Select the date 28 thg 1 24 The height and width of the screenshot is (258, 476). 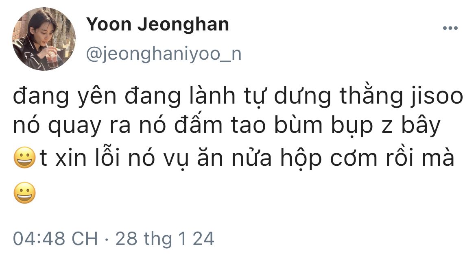pyautogui.click(x=165, y=238)
